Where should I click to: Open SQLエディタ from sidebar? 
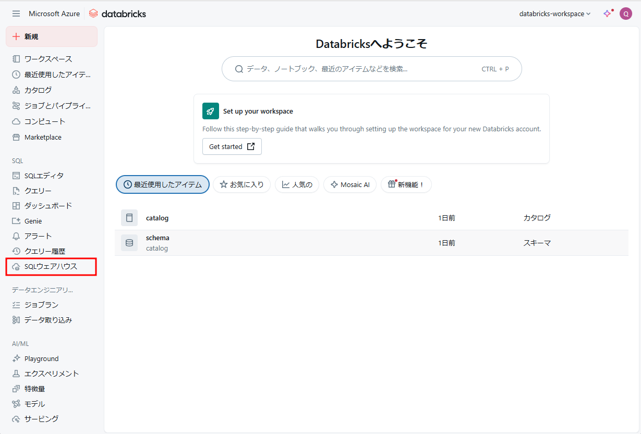pyautogui.click(x=44, y=176)
